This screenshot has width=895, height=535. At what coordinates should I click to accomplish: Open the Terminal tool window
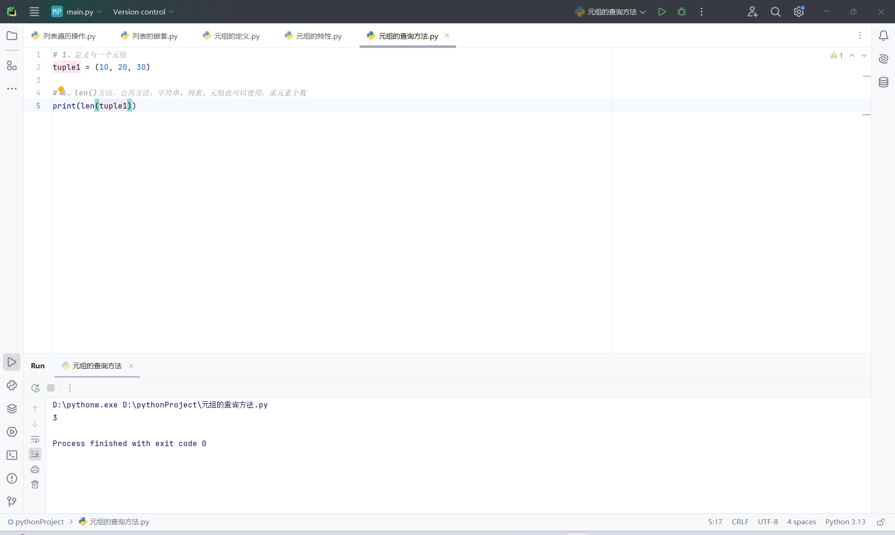coord(12,455)
